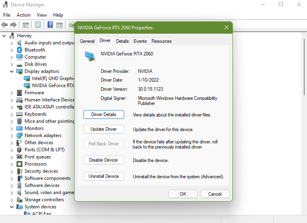Expand the Firmware category
307x223 pixels.
12,93
